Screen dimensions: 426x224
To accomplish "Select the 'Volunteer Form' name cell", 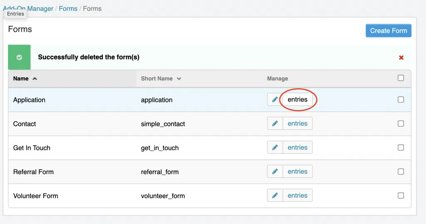I will coord(36,196).
